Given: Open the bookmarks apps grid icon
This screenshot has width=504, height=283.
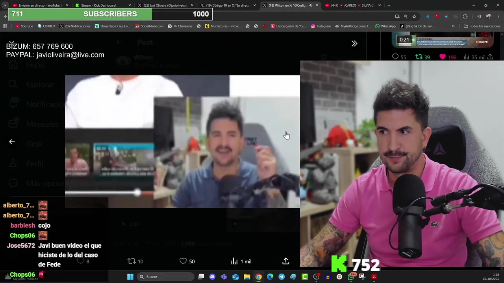Looking at the screenshot, I should tap(5, 26).
